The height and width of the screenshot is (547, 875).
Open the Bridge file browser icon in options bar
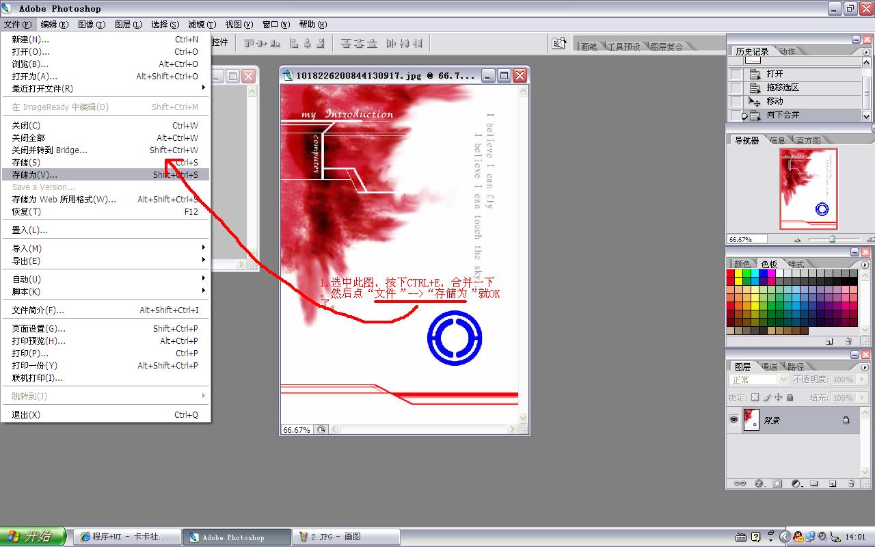[x=559, y=43]
